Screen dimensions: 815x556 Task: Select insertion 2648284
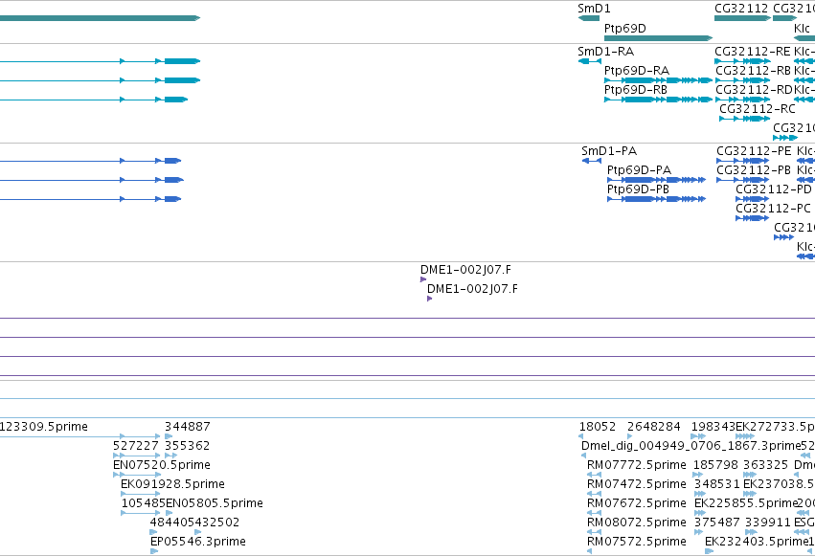pos(653,427)
